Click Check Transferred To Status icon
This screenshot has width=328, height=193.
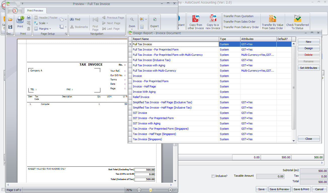(298, 19)
